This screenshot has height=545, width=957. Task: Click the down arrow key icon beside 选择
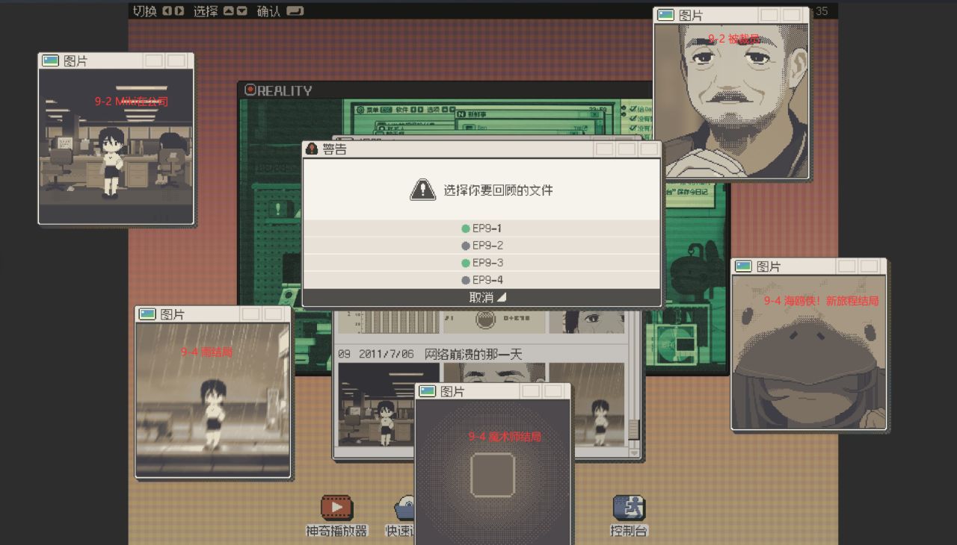[x=241, y=10]
